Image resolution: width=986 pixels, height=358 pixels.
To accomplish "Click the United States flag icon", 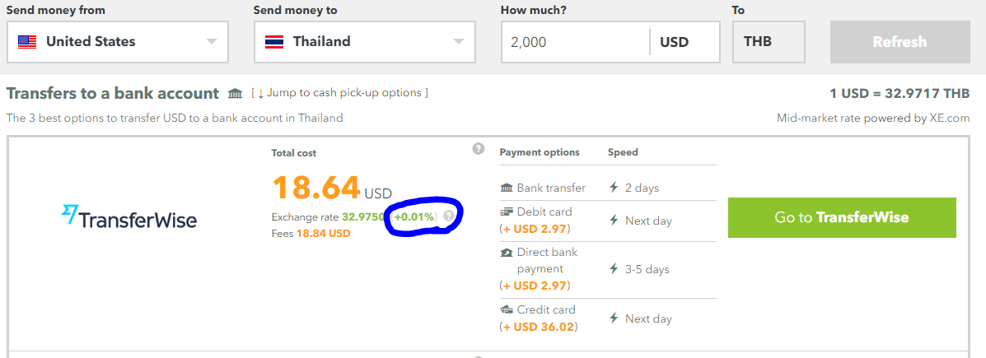I will pyautogui.click(x=27, y=42).
